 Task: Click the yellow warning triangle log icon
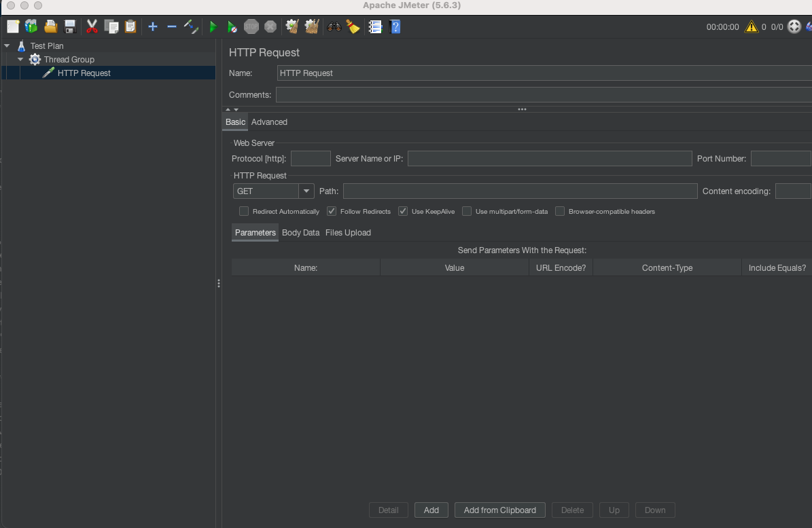click(752, 27)
